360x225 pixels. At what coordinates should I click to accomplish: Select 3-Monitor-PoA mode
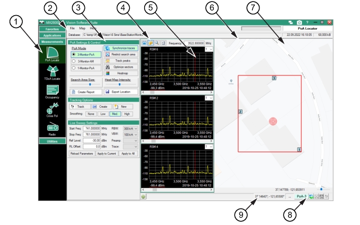[74, 54]
